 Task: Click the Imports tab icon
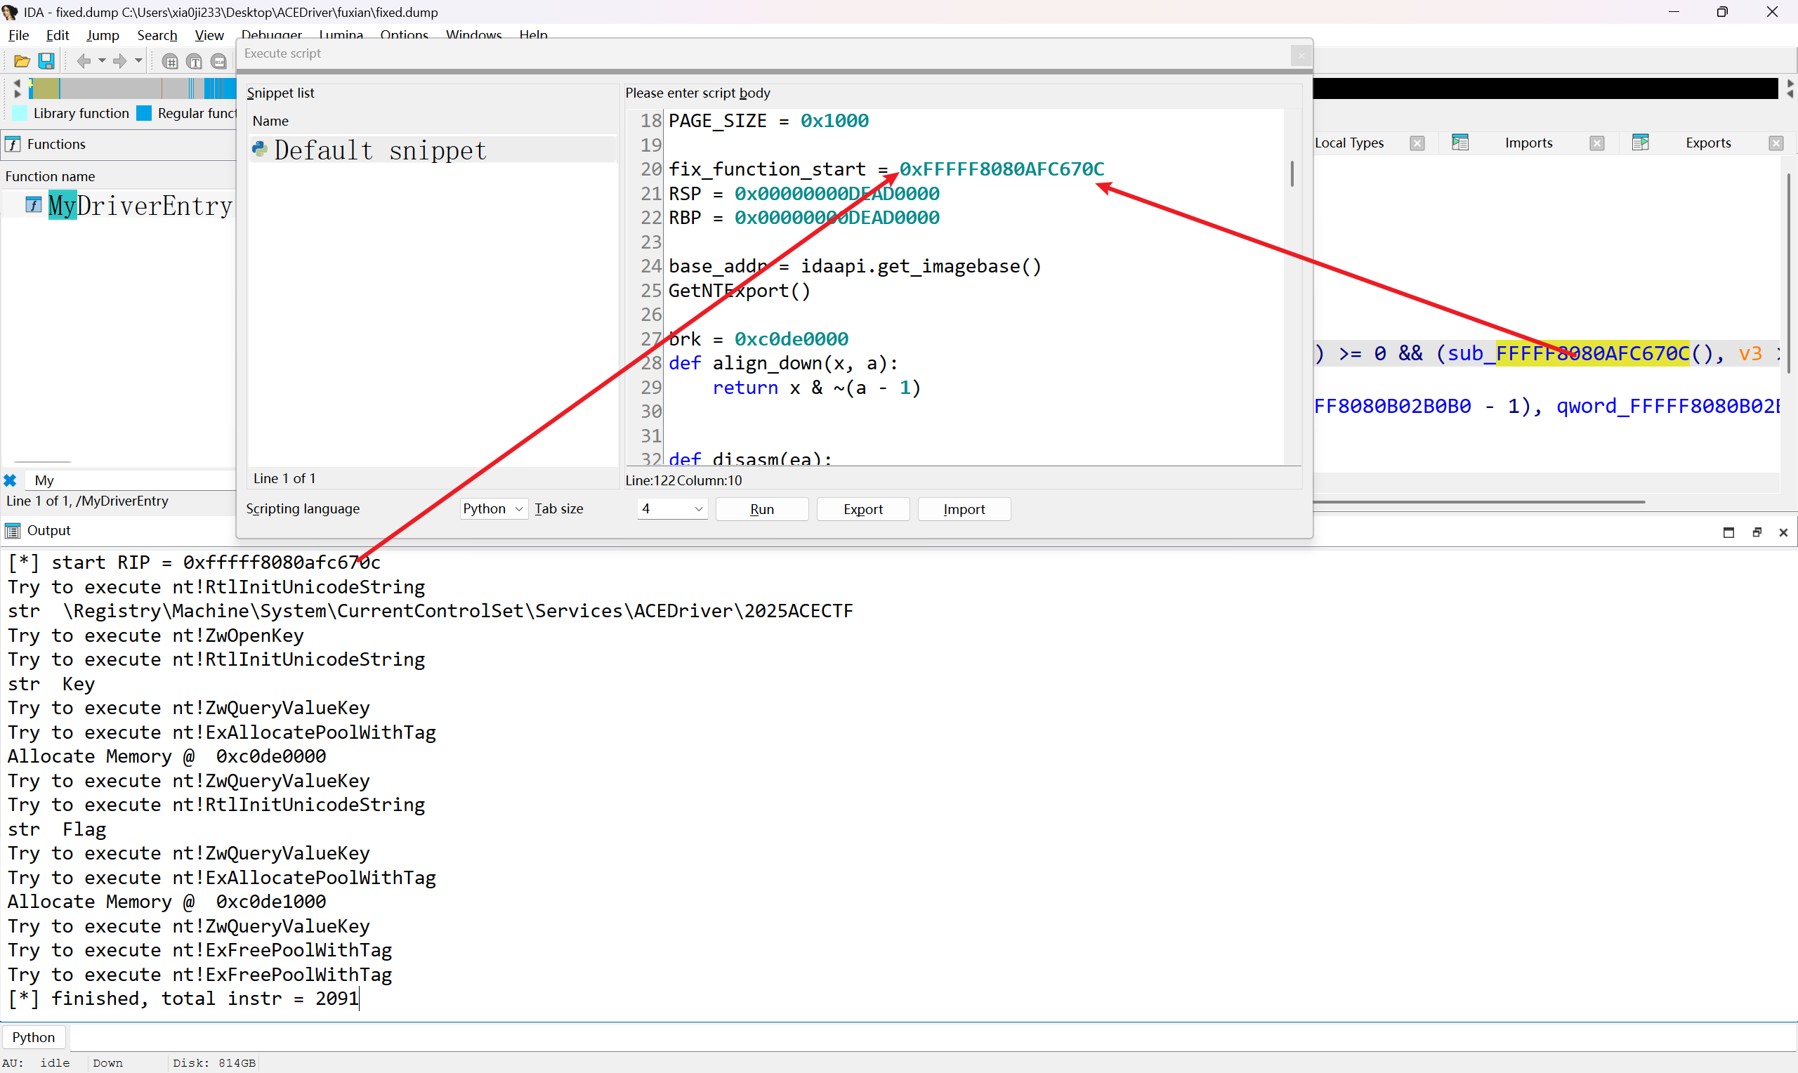1459,143
